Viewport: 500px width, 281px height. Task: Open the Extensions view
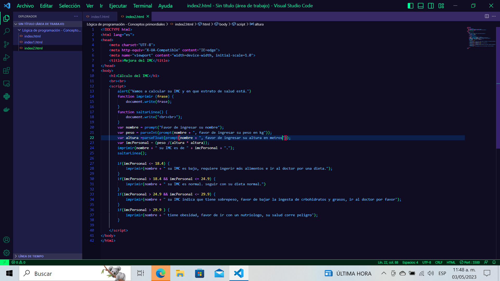(x=7, y=71)
